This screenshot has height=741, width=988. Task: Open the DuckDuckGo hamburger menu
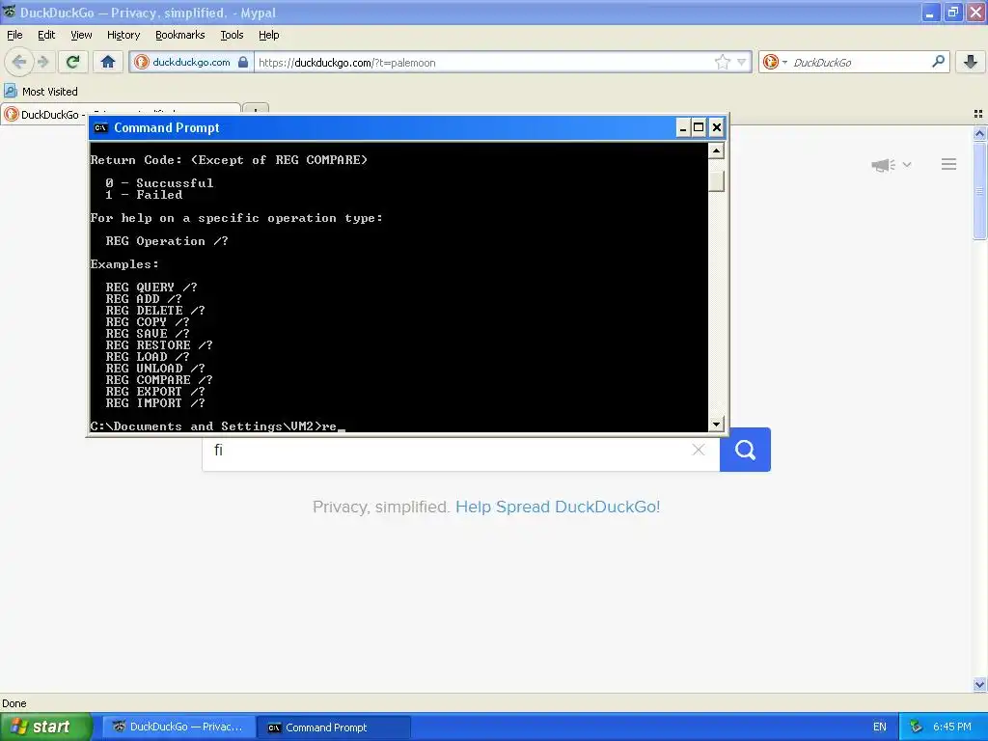[949, 164]
